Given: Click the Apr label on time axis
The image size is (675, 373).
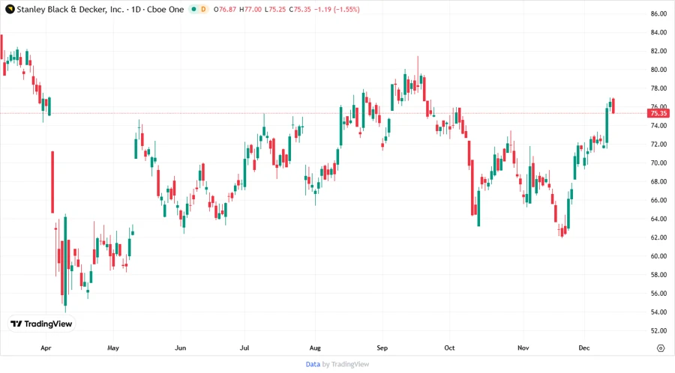Looking at the screenshot, I should point(46,348).
